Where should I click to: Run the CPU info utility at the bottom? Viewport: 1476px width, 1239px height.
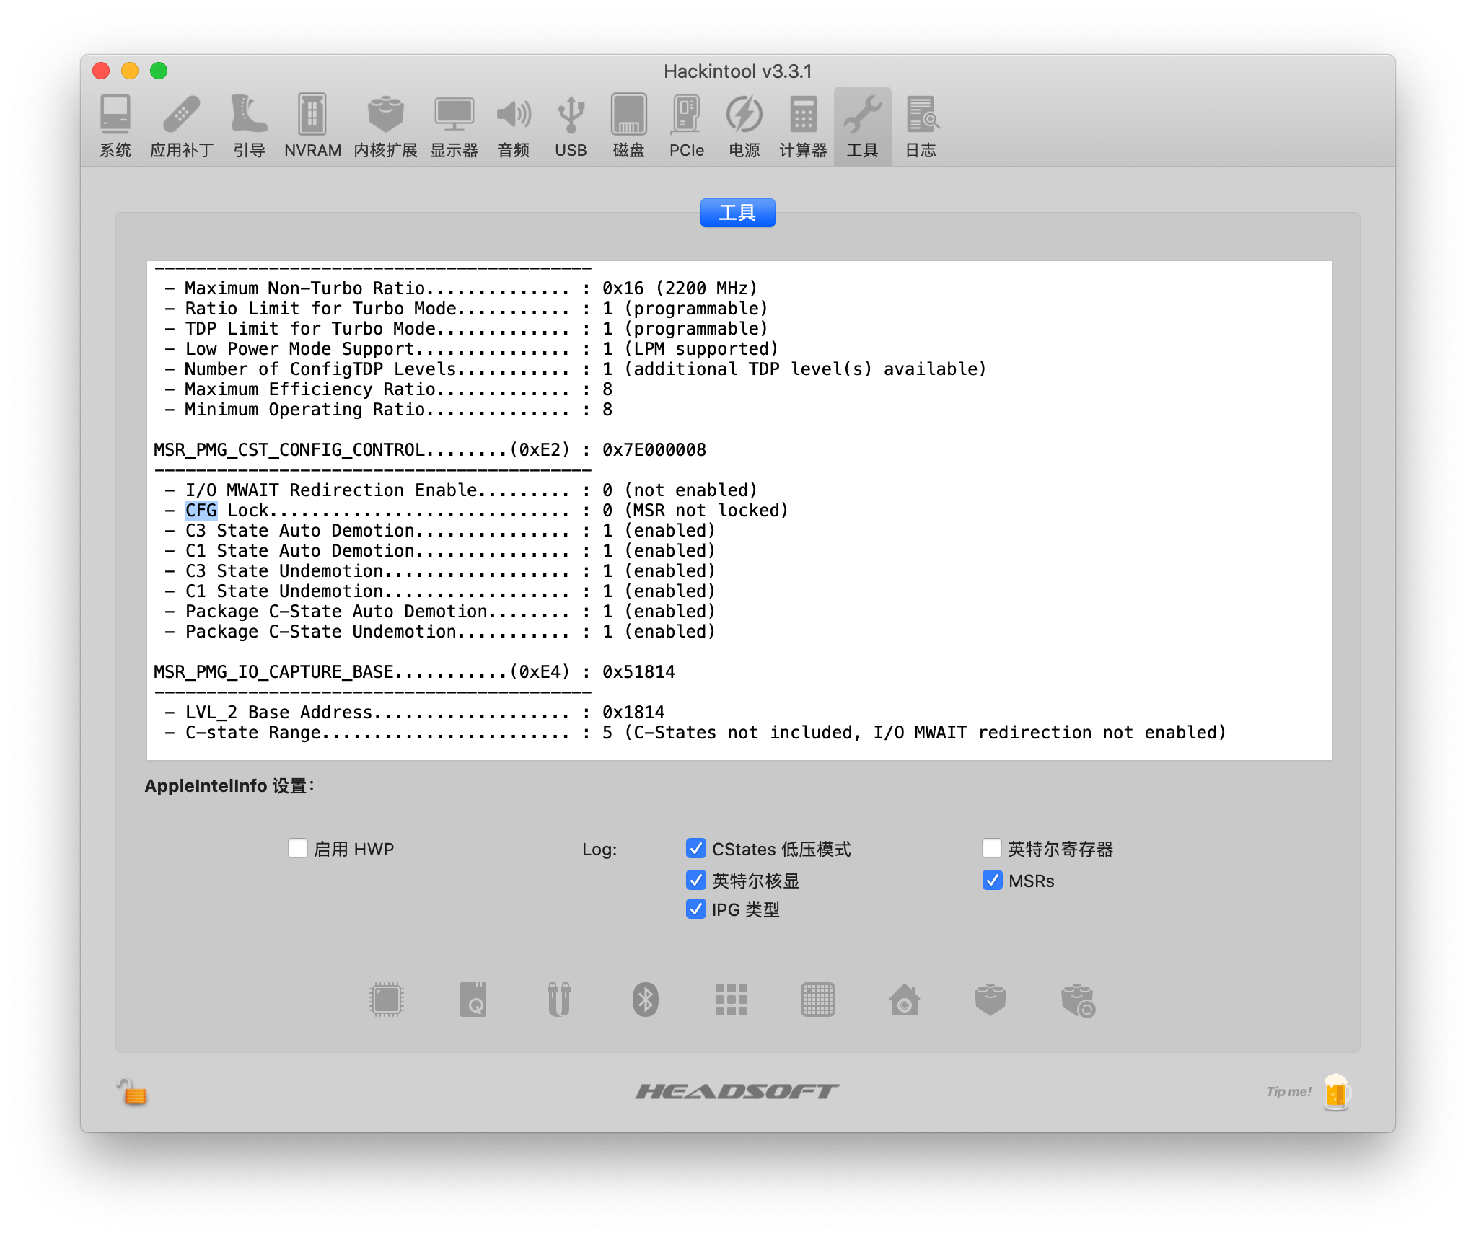point(386,1000)
